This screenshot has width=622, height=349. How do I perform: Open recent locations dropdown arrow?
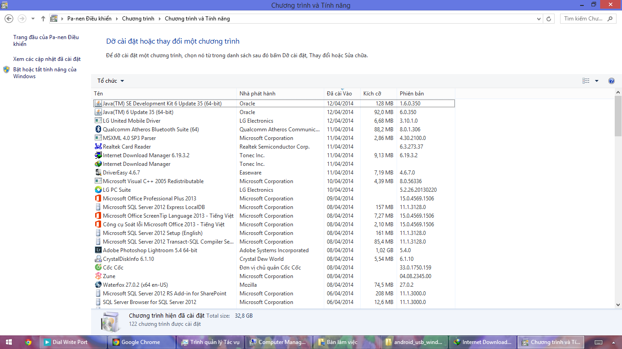tap(33, 19)
